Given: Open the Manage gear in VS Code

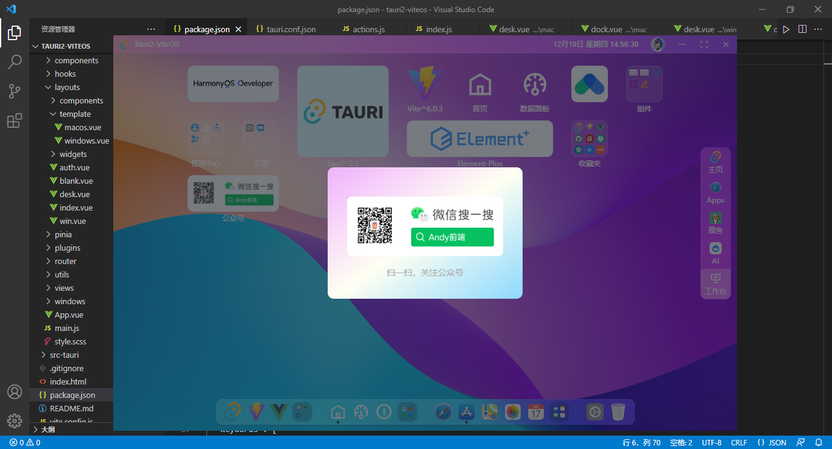Looking at the screenshot, I should coord(15,420).
